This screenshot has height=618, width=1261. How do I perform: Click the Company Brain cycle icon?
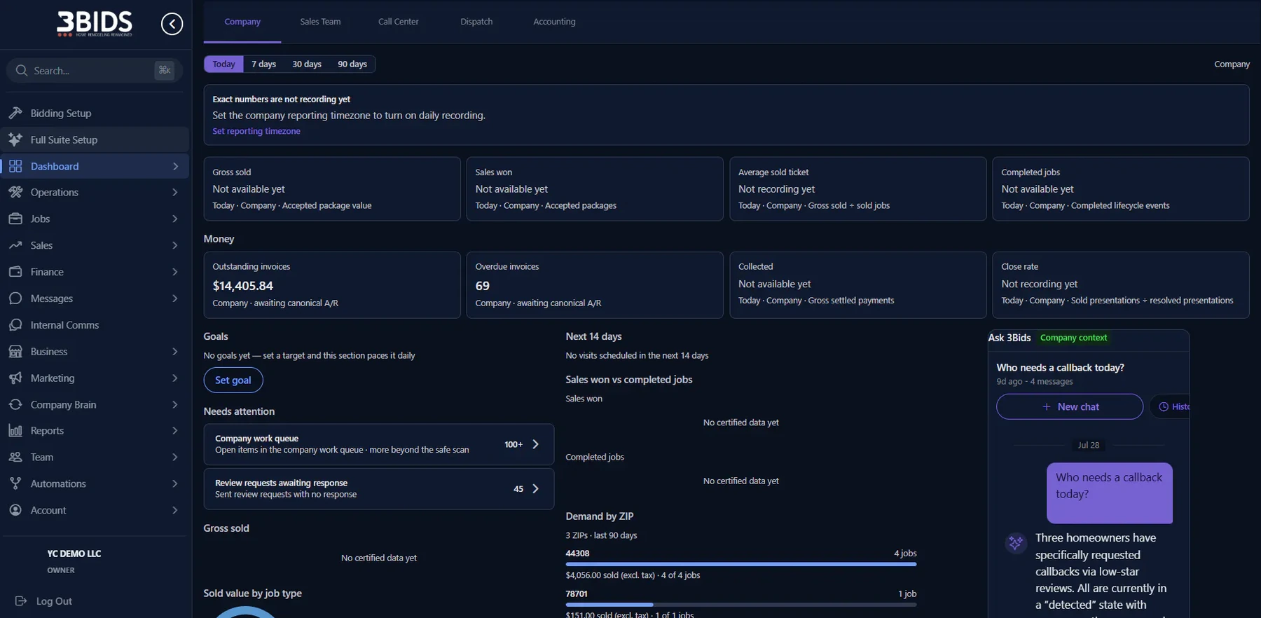pyautogui.click(x=15, y=404)
